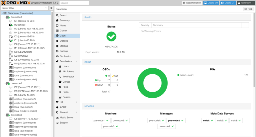Open the Summary menu item
The width and height of the screenshot is (256, 137).
[x=67, y=20]
